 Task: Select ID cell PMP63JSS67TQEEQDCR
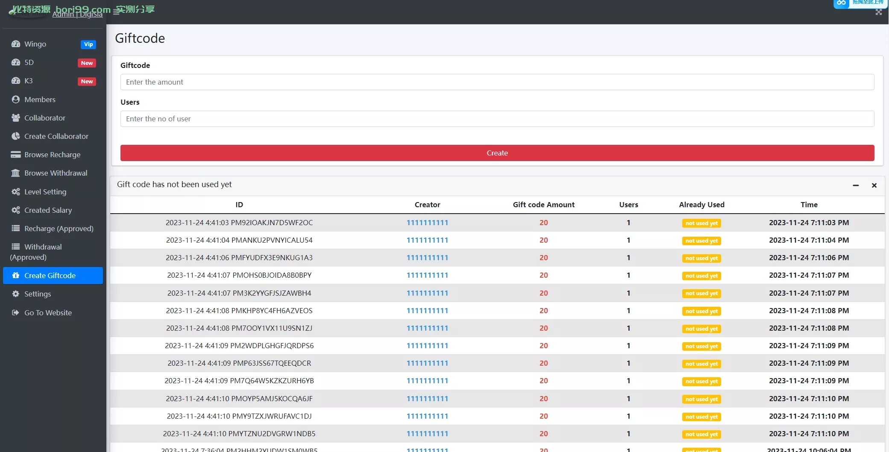pyautogui.click(x=239, y=363)
